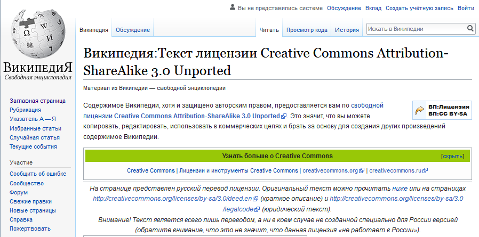Viewport: 479px width, 237px height.
Task: Switch to the Просмотр кода tab
Action: 307,30
